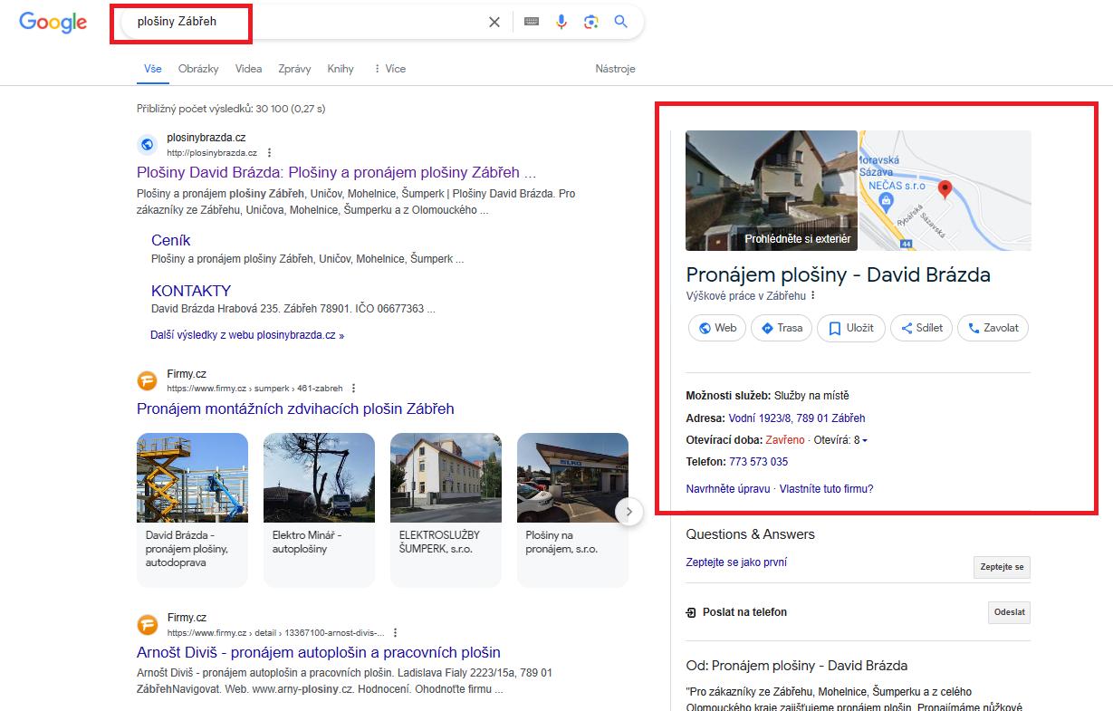This screenshot has width=1113, height=711.
Task: Clear the search box with X
Action: [x=494, y=22]
